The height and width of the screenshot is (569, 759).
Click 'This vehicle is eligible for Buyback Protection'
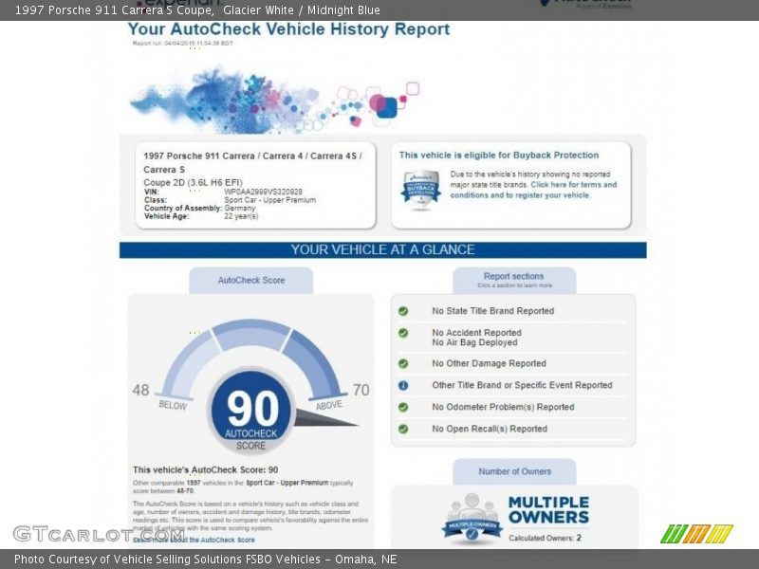click(499, 156)
